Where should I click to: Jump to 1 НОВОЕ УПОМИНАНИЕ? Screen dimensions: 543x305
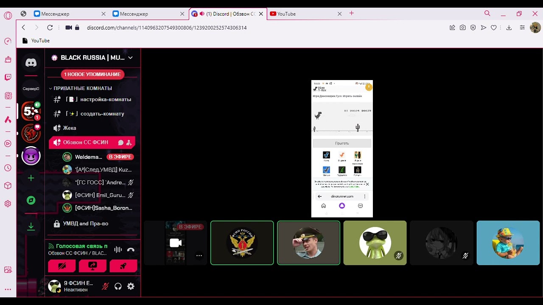(x=92, y=74)
